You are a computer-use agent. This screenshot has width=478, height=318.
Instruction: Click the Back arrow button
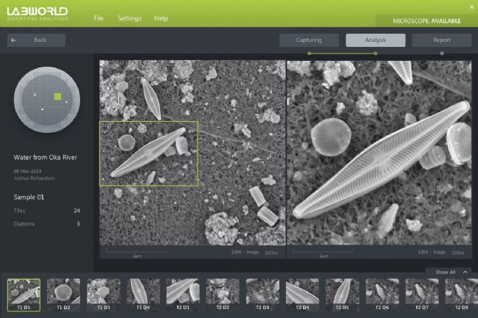coord(37,40)
